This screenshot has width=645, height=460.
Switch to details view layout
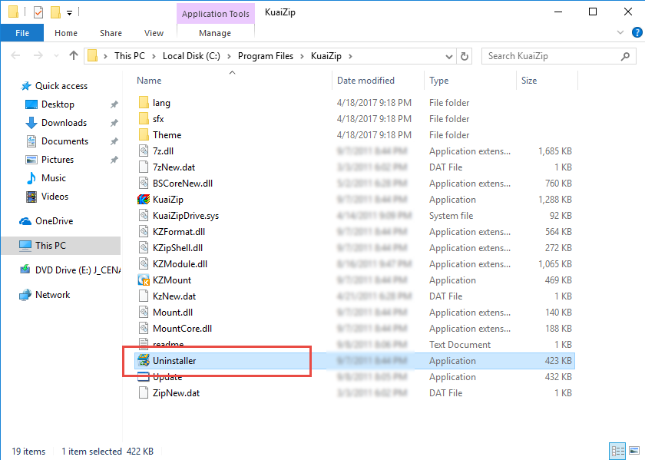(618, 451)
